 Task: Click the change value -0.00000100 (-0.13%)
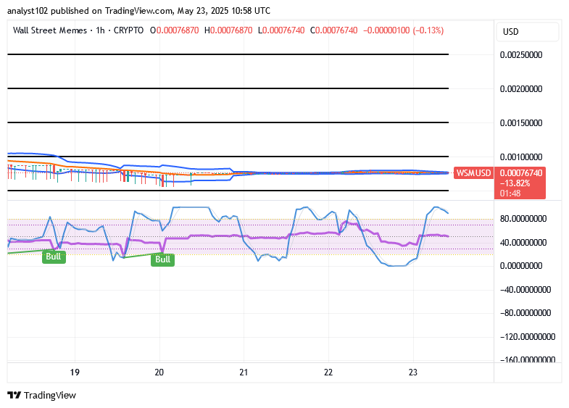pyautogui.click(x=403, y=30)
